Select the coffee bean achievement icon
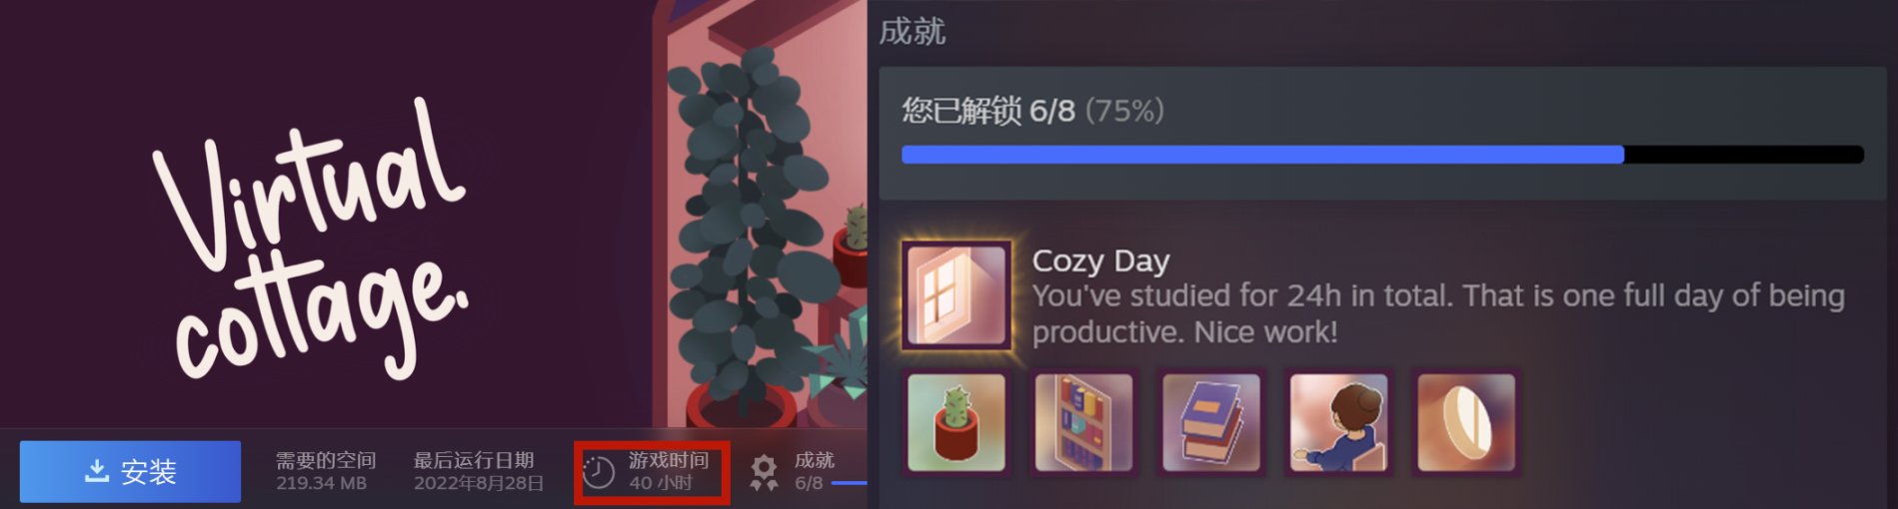Screen dimensions: 1898x509 pyautogui.click(x=1466, y=422)
